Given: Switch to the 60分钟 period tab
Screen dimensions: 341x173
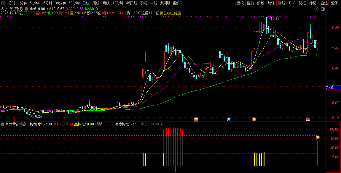Looking at the screenshot, I should (74, 3).
